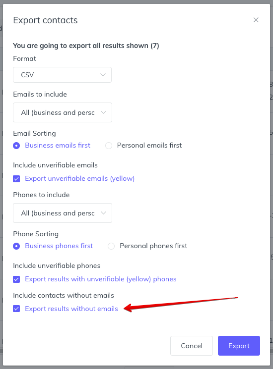Select Business phones first radio
273x369 pixels.
coord(16,246)
